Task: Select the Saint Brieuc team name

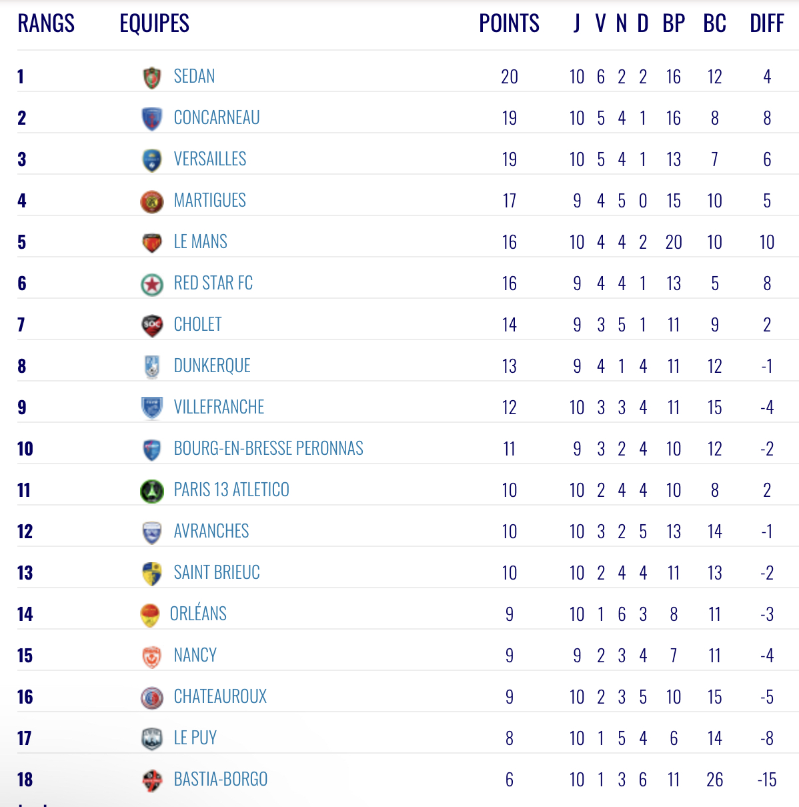Action: [x=217, y=572]
